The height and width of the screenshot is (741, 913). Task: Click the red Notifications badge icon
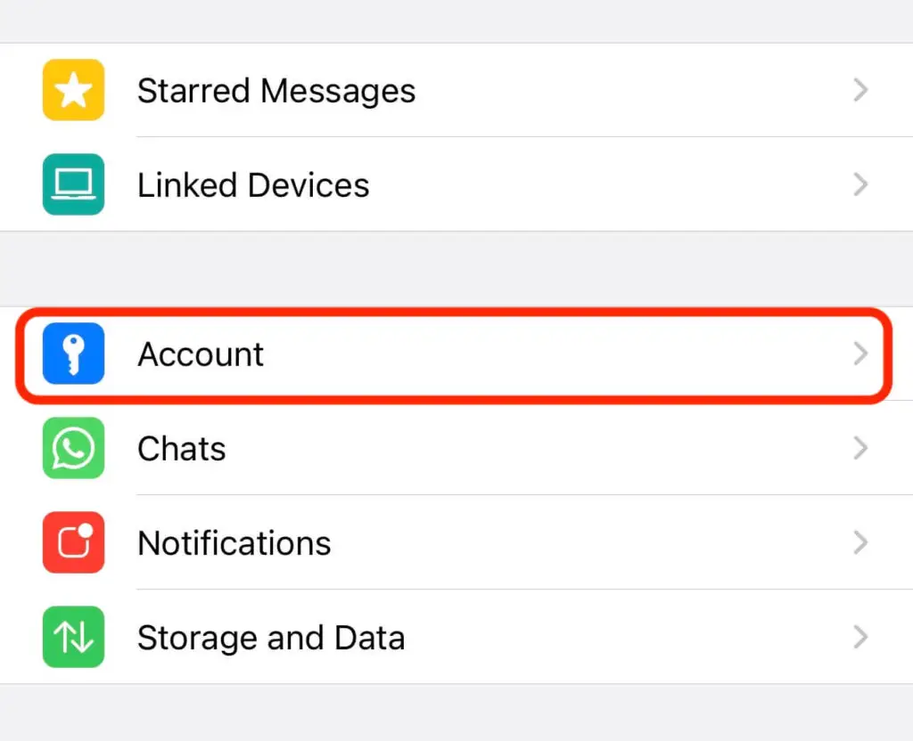(73, 542)
